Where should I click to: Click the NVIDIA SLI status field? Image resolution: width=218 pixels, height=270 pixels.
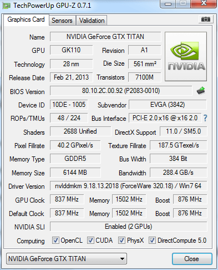[128, 227]
